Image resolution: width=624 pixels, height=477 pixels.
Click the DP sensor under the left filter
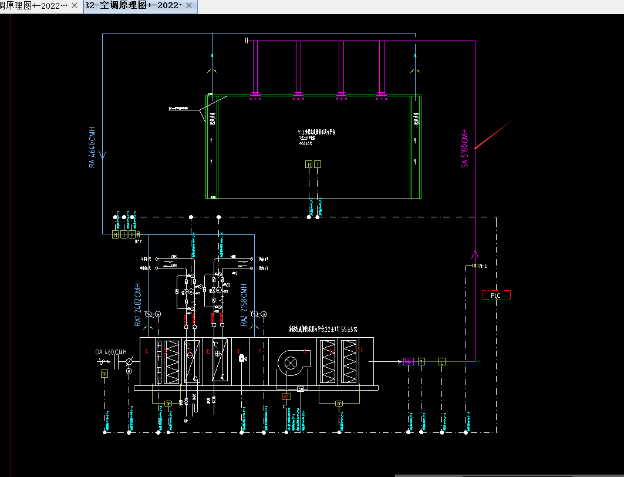(168, 404)
